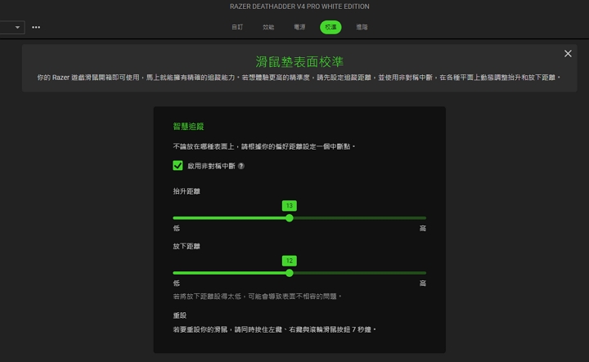The width and height of the screenshot is (589, 362).
Task: Click the lift-off distance slider handle at 13
Action: click(290, 218)
